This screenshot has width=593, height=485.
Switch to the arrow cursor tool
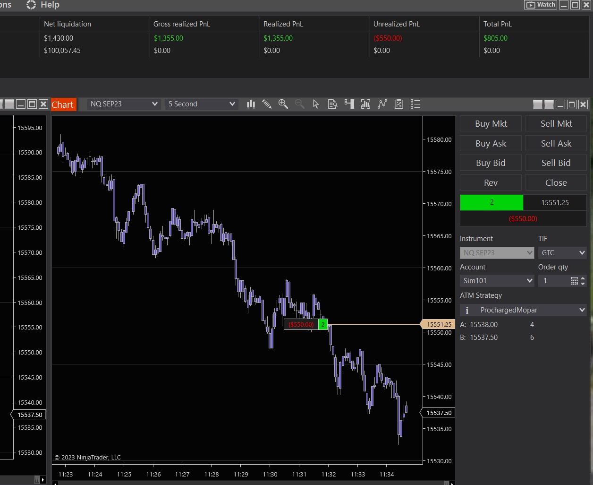(x=316, y=104)
